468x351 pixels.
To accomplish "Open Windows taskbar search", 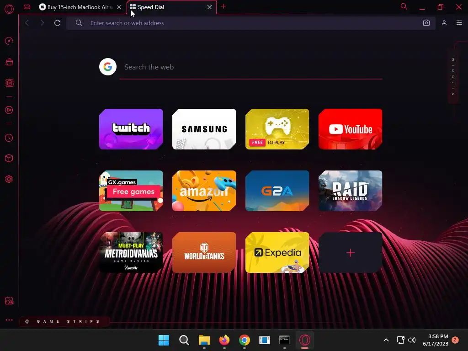I will coord(184,340).
